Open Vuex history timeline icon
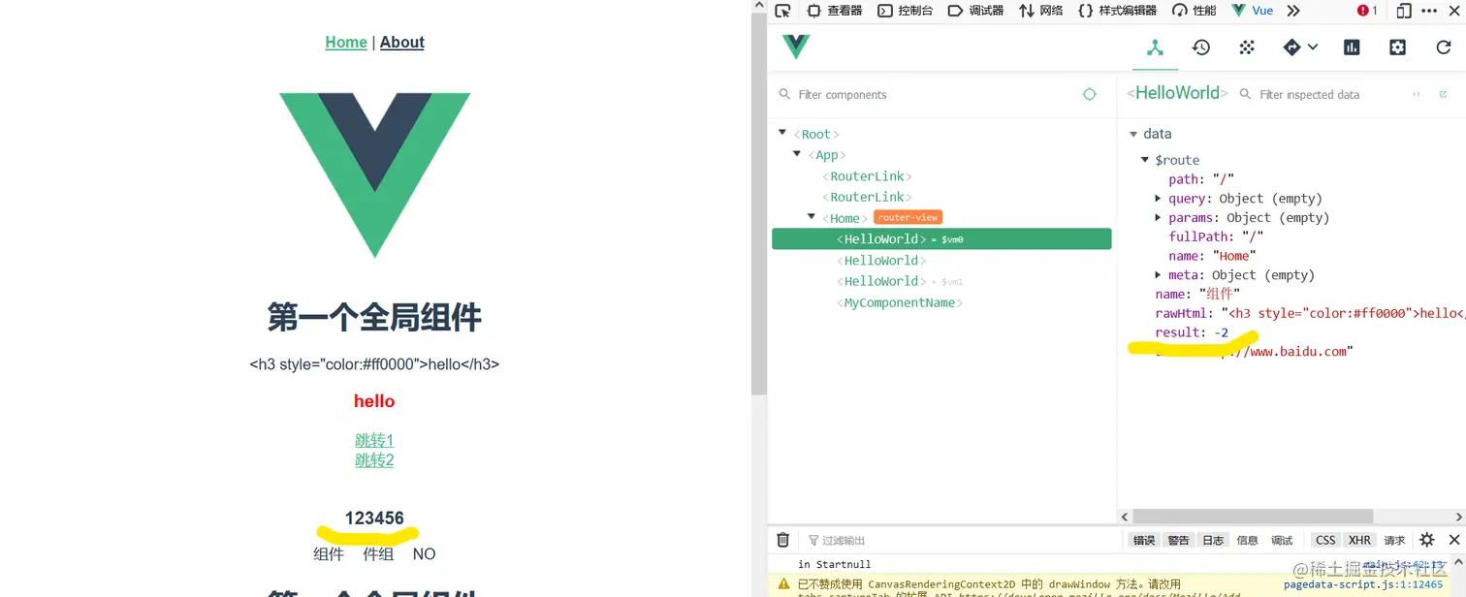Screen dimensions: 1466x597 point(1201,47)
